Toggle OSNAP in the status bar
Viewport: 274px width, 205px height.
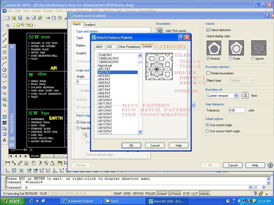coord(163,193)
